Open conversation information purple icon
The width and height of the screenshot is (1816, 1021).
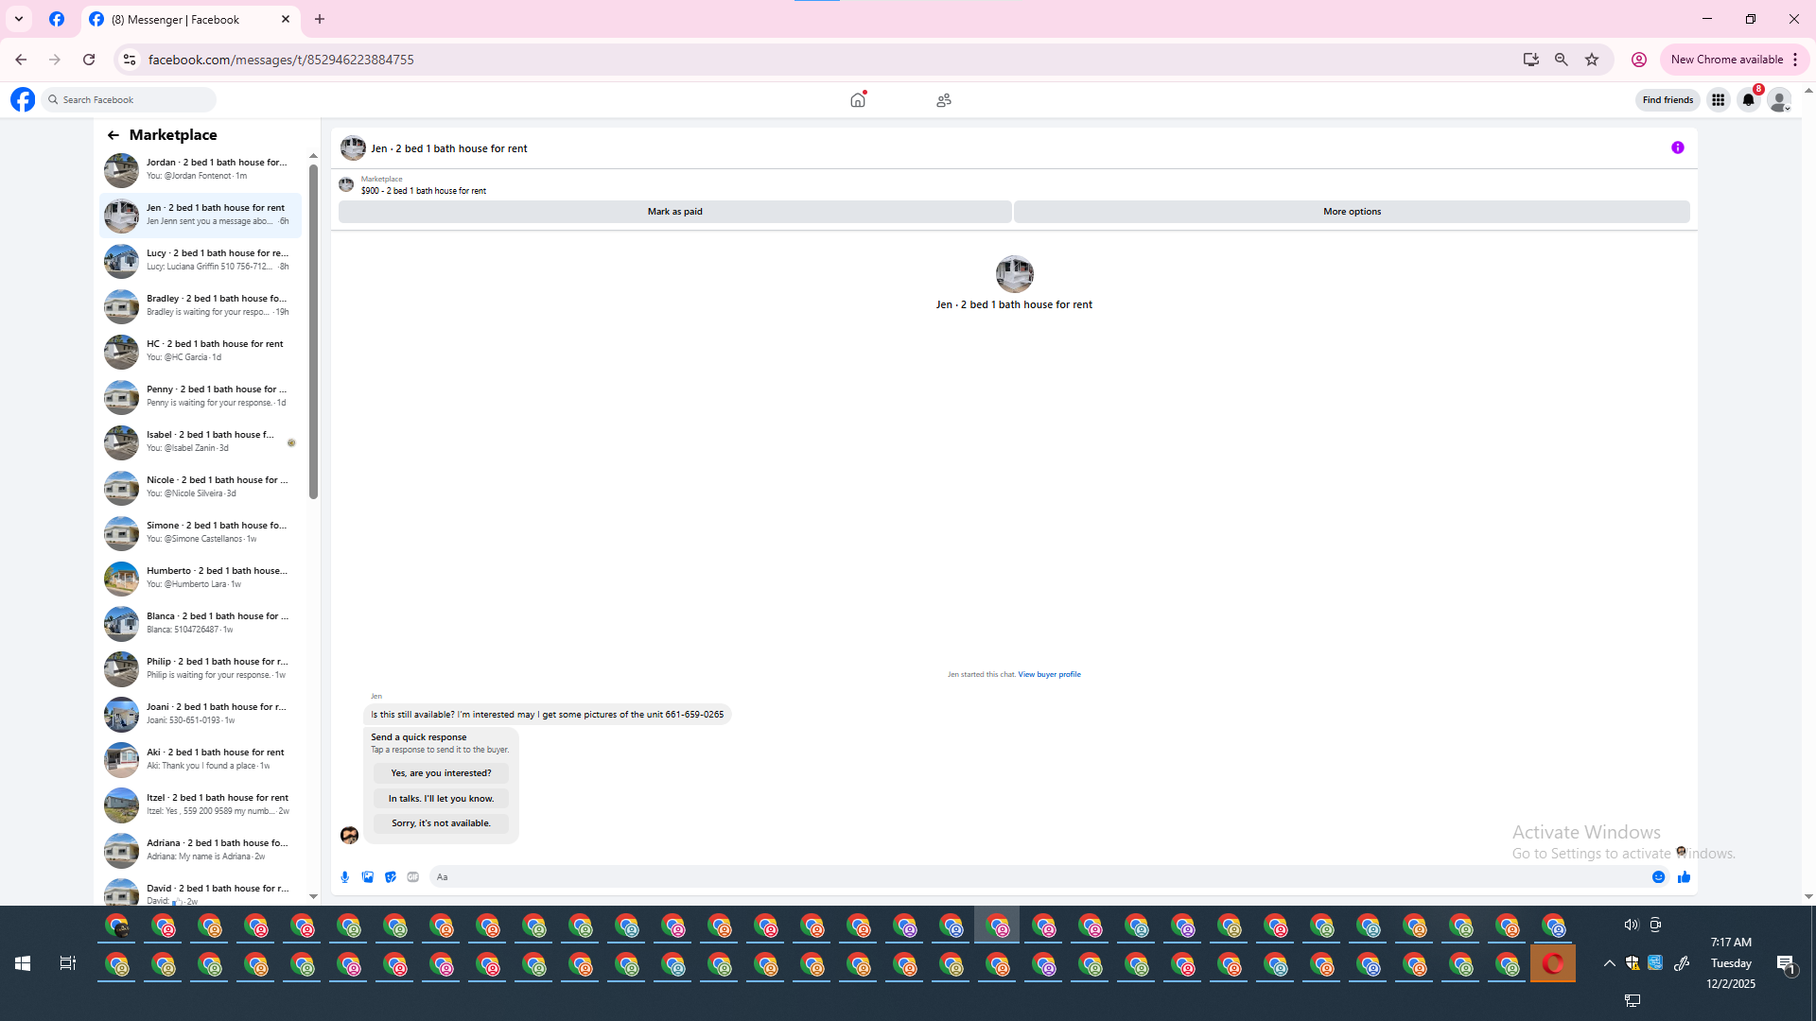coord(1677,147)
